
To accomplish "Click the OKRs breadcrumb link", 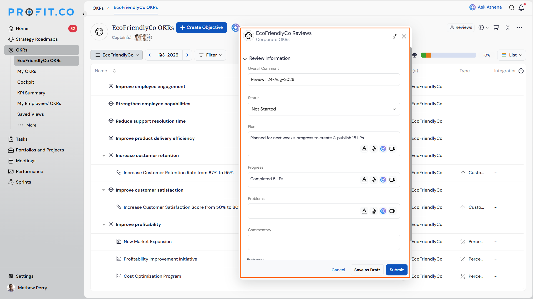I will (98, 8).
